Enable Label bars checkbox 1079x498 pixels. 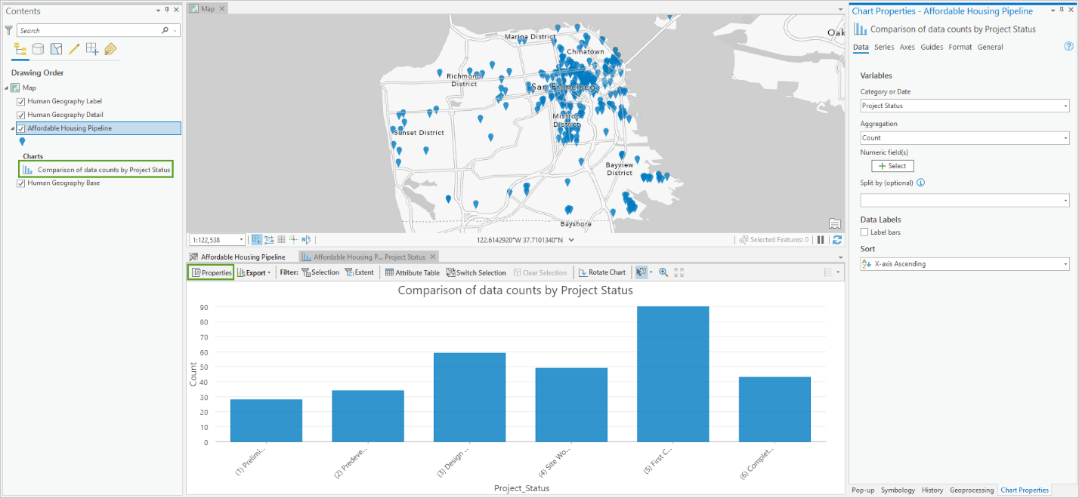point(864,232)
